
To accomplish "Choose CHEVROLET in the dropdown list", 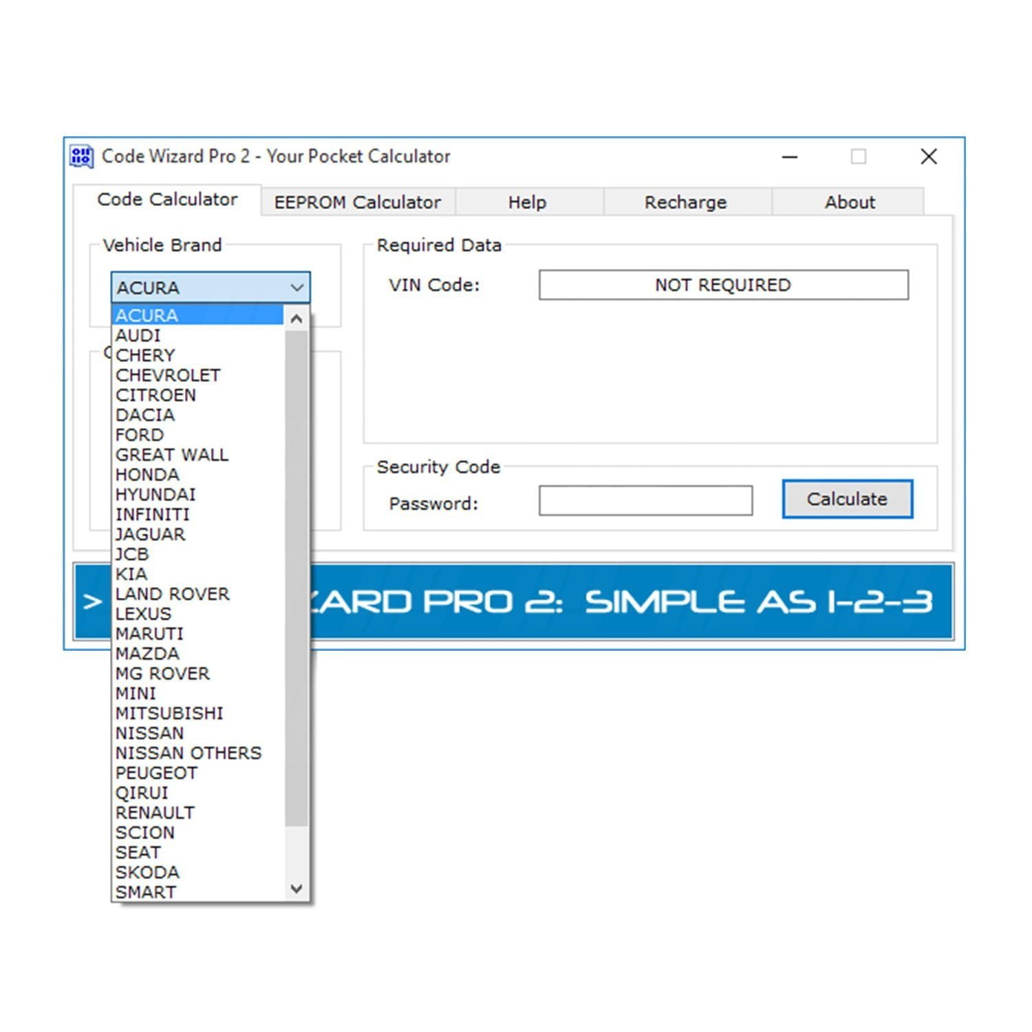I will [168, 376].
